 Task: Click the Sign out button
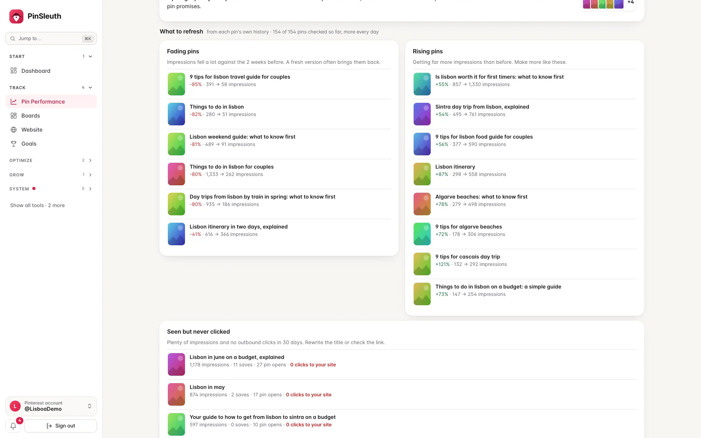pyautogui.click(x=60, y=426)
